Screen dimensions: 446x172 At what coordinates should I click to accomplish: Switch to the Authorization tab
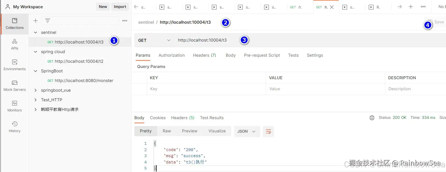172,55
